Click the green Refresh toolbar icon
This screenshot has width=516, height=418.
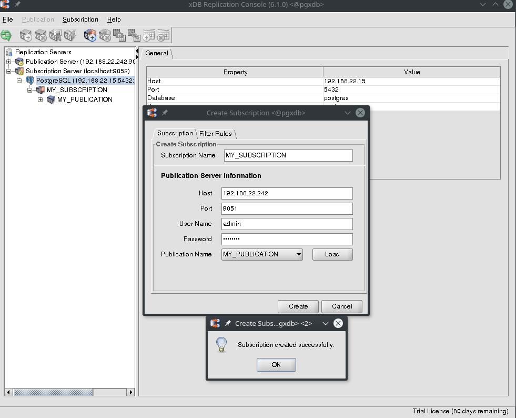click(6, 35)
